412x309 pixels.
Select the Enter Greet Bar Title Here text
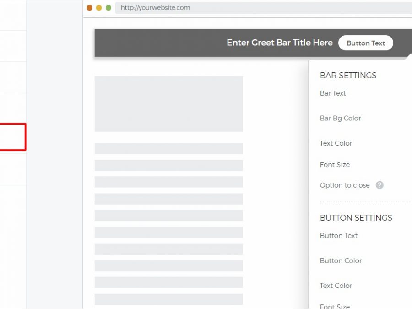click(279, 43)
